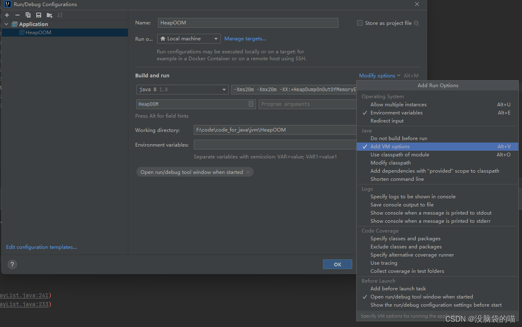Screen dimensions: 522x327
Task: Click the Build and run heading
Action: (x=152, y=76)
